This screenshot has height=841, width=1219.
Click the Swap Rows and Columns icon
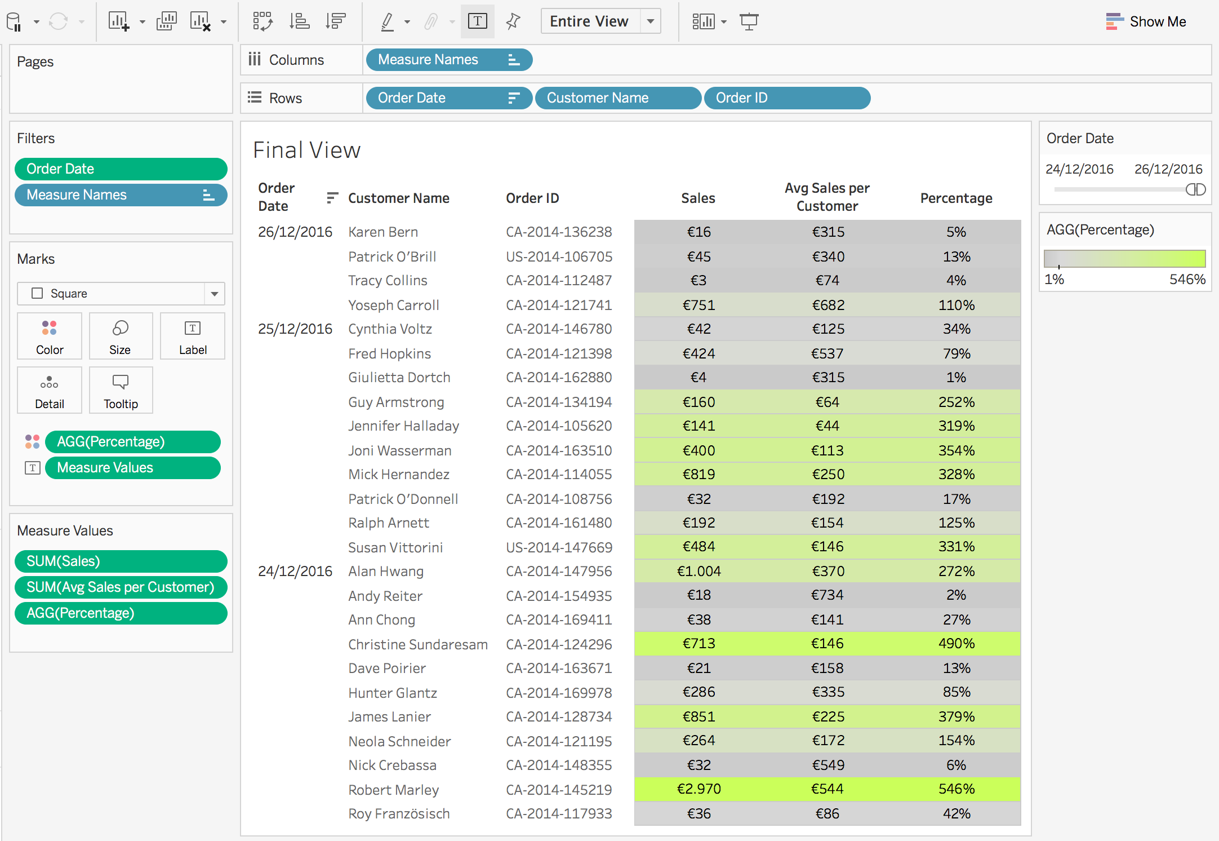[x=263, y=22]
